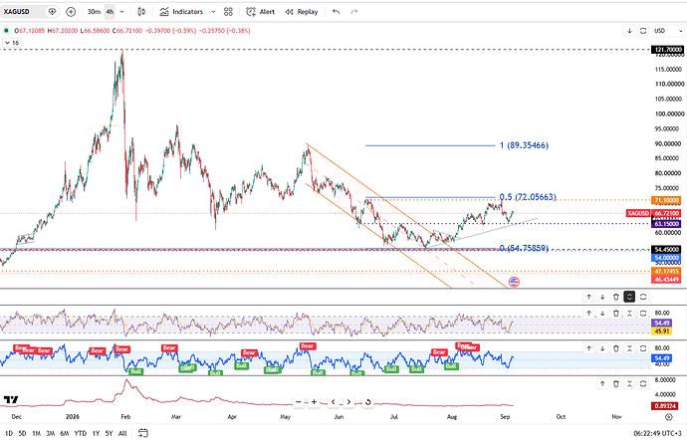Expand the 16 indicators legend chevron
The image size is (687, 440).
[12, 43]
